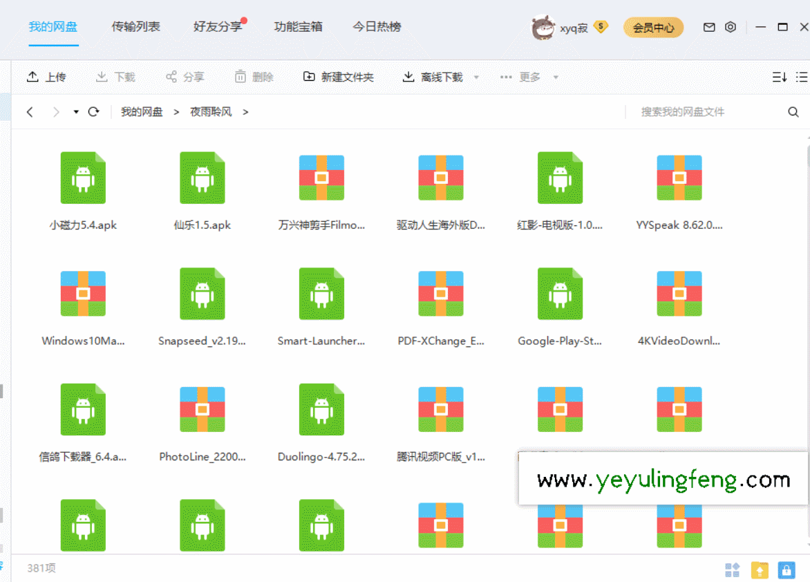Viewport: 810px width, 582px height.
Task: Expand the 更多 dropdown arrow
Action: tap(556, 77)
